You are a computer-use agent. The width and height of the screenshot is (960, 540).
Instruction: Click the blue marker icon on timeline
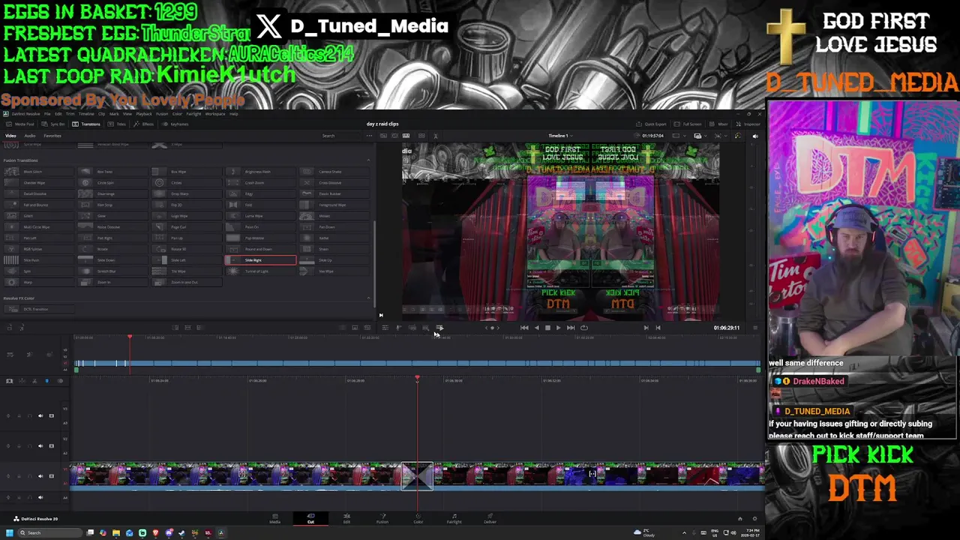(x=46, y=381)
